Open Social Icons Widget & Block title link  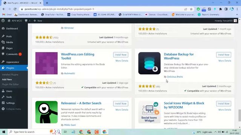(x=184, y=105)
